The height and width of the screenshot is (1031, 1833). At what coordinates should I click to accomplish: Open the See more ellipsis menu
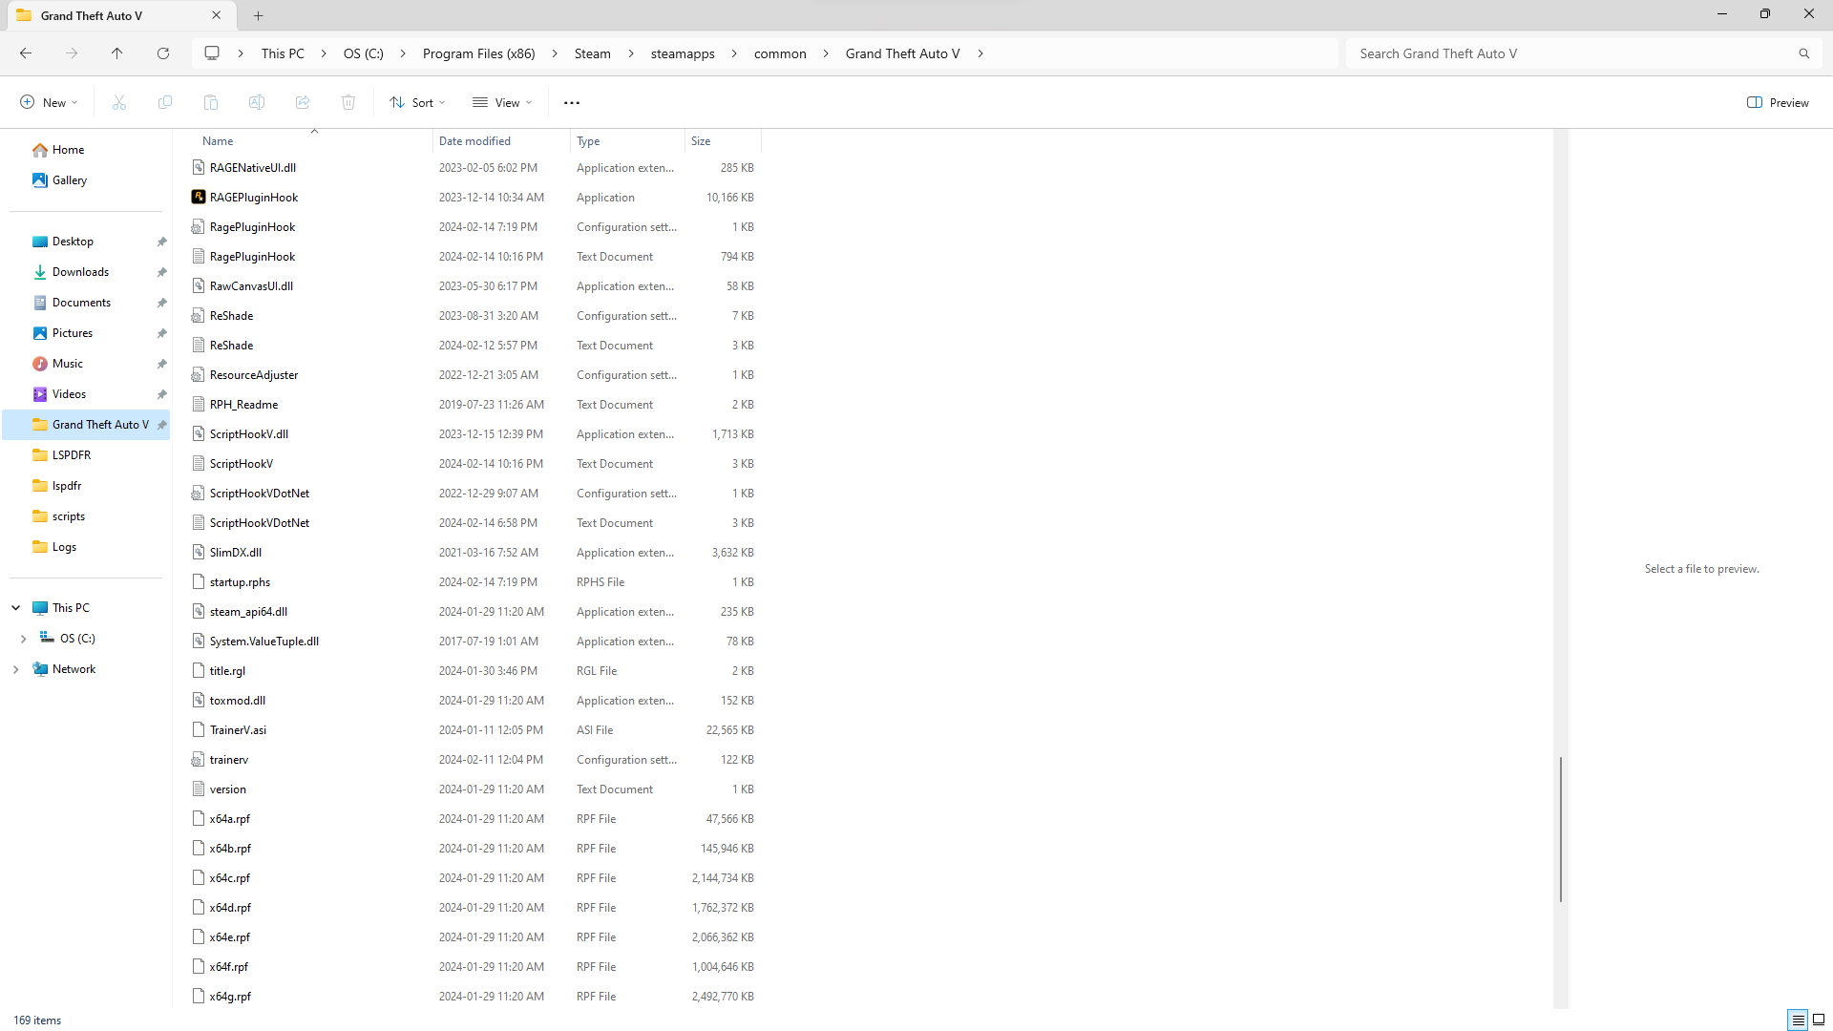click(571, 102)
